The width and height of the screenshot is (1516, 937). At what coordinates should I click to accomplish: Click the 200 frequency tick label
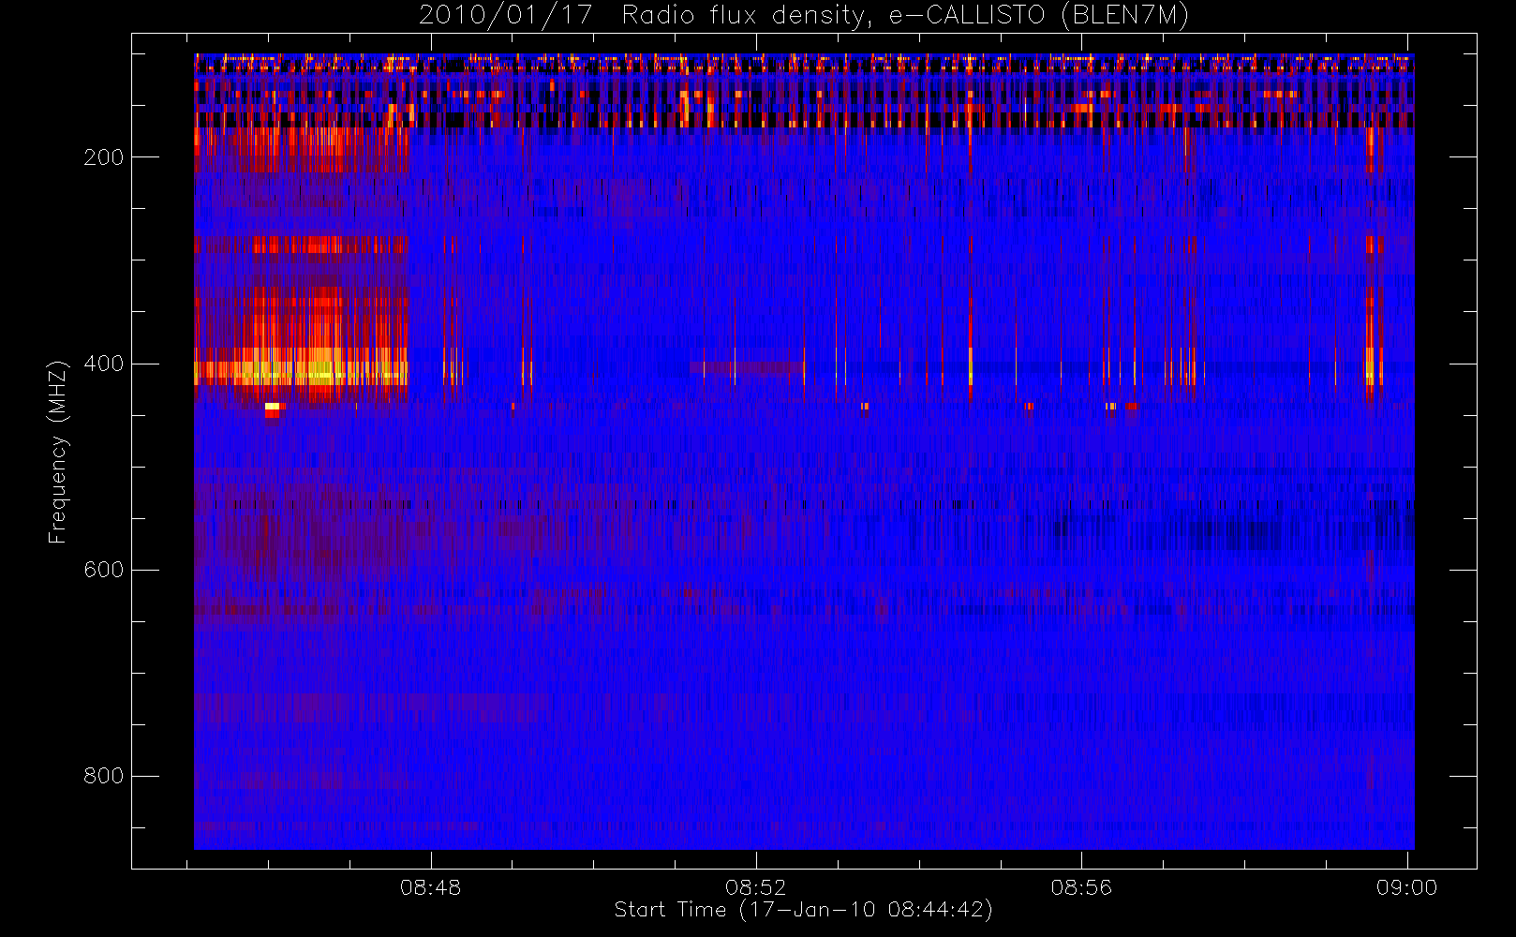[x=103, y=157]
